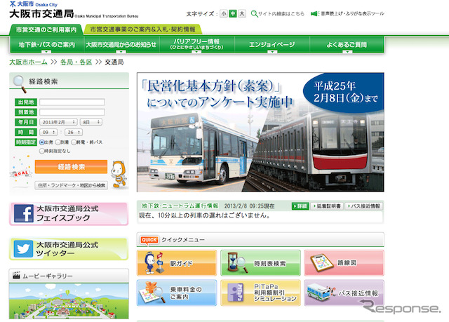The image size is (449, 322).
Task: Switch to 市営交通事業のご案内&入札・契約情報 tab
Action: [x=142, y=29]
